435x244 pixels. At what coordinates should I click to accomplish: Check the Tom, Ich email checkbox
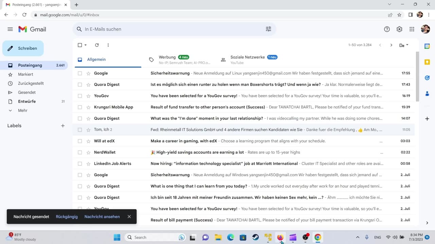(x=80, y=130)
